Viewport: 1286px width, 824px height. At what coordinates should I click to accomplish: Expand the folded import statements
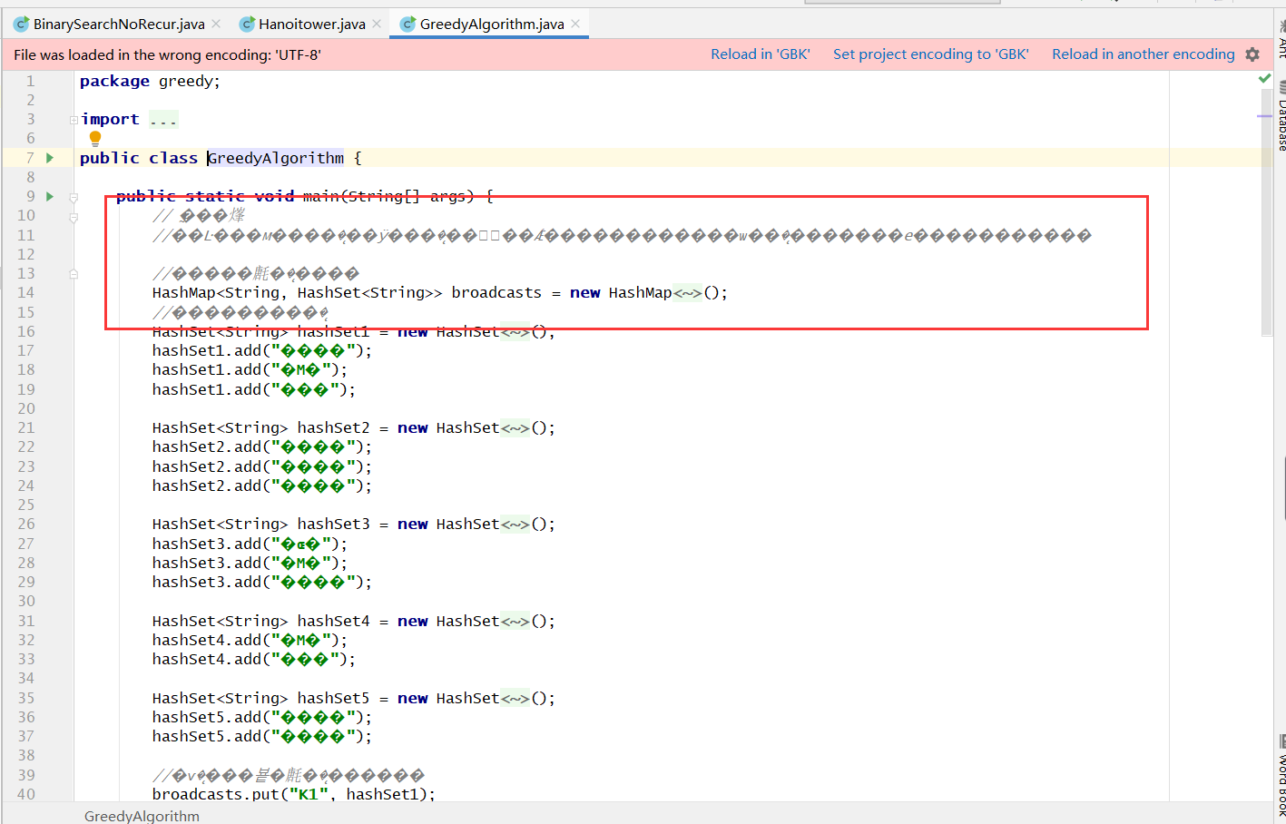(x=163, y=118)
